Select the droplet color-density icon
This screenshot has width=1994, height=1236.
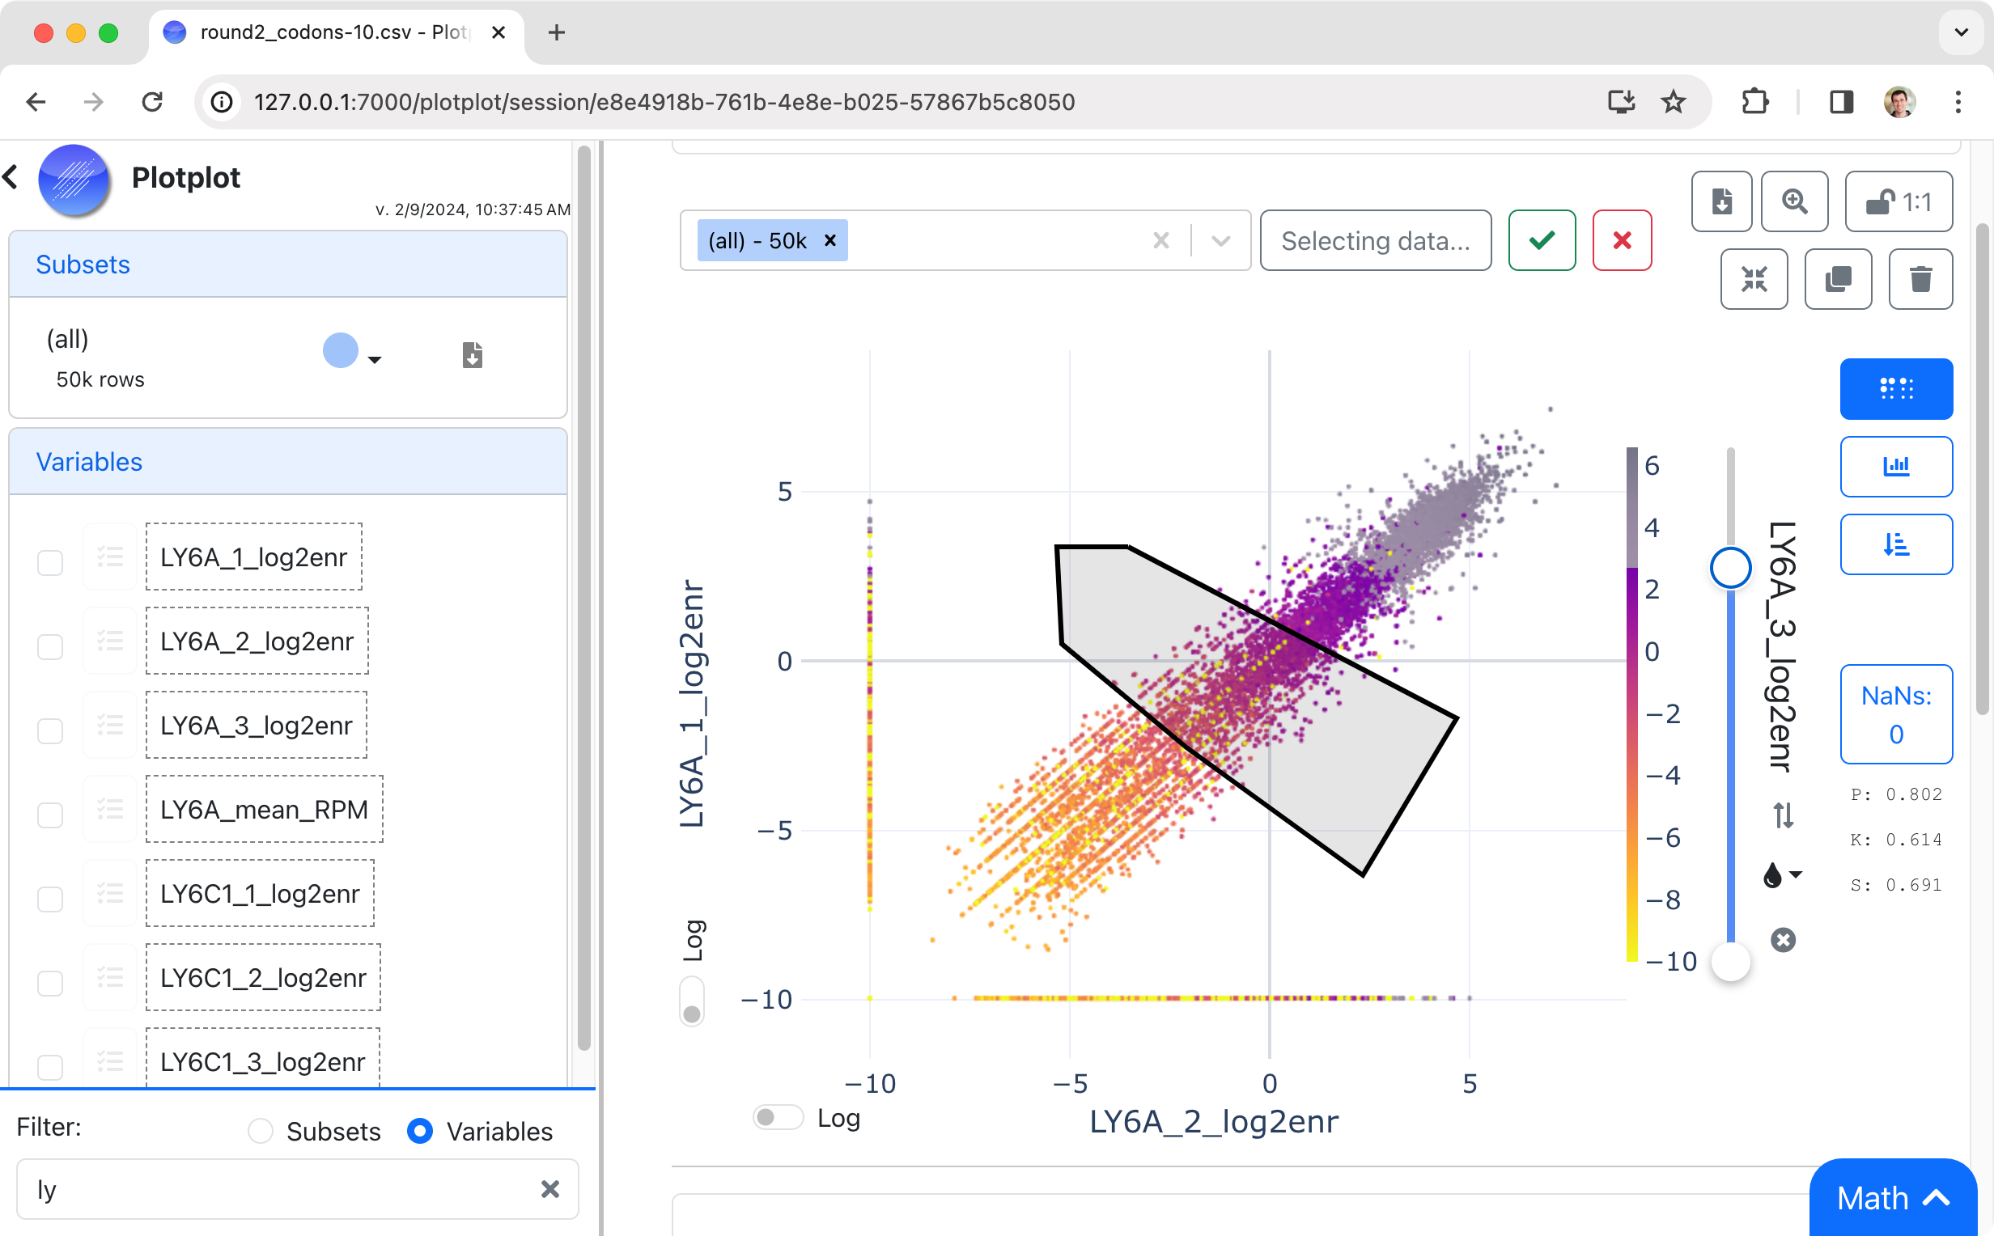[x=1772, y=876]
